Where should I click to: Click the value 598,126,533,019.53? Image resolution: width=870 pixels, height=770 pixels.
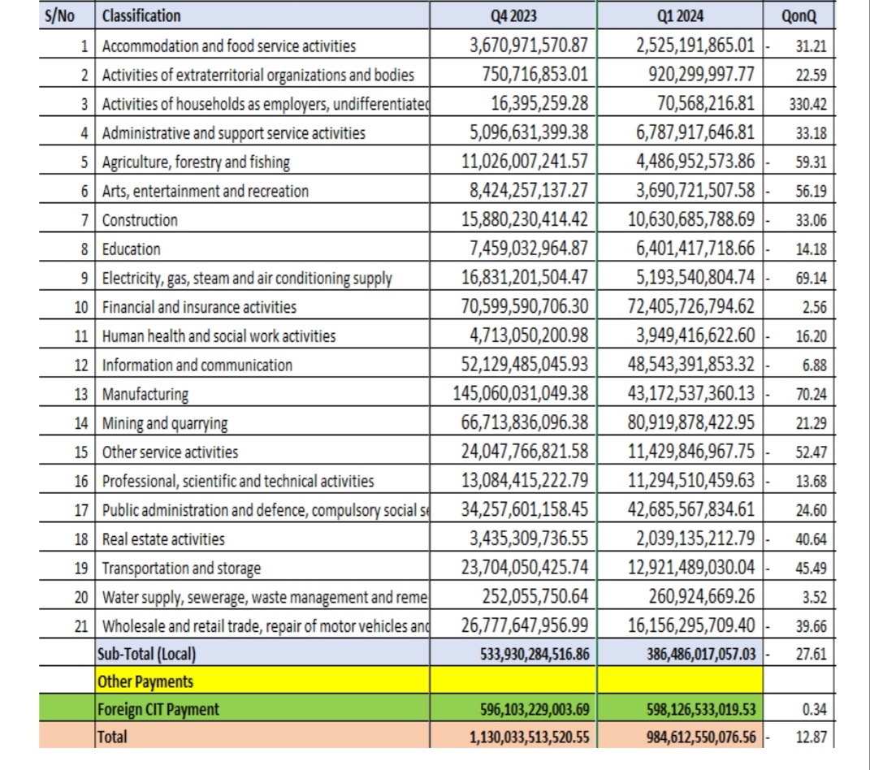[701, 710]
